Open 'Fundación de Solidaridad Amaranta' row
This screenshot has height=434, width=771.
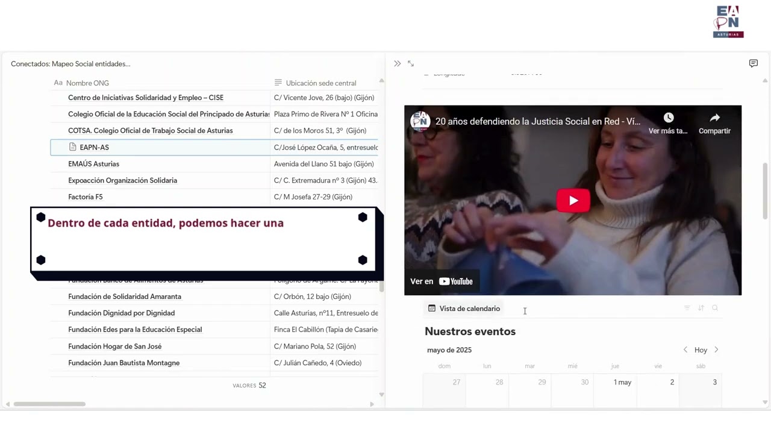point(125,297)
